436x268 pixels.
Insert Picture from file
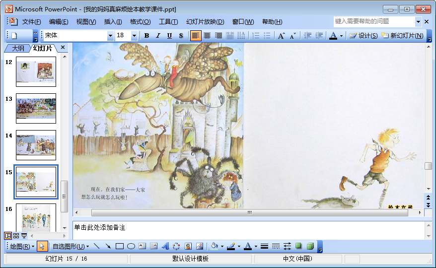click(x=199, y=246)
